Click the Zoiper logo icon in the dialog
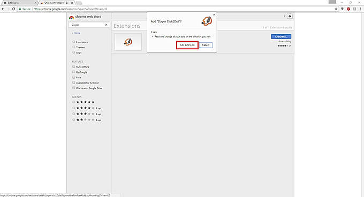Screen dimensions: 364x197 click(x=207, y=21)
